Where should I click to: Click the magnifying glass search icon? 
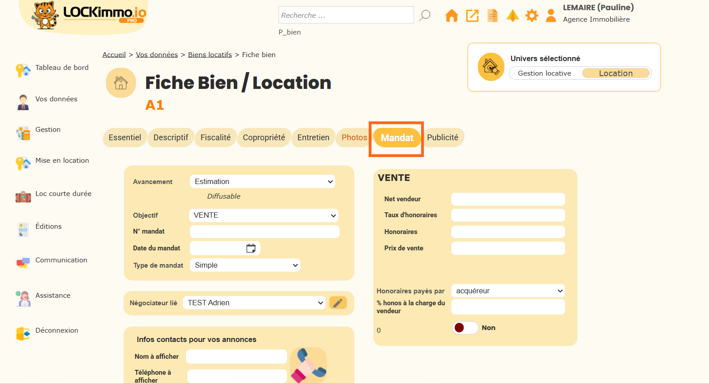click(425, 15)
